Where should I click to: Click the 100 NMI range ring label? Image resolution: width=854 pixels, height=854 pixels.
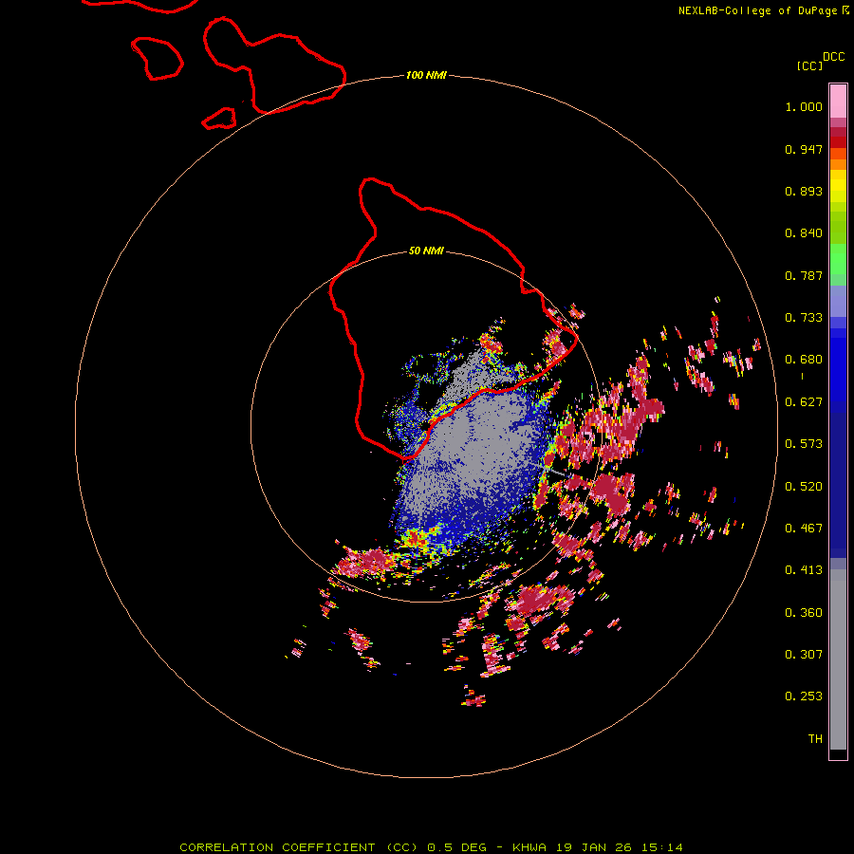426,75
